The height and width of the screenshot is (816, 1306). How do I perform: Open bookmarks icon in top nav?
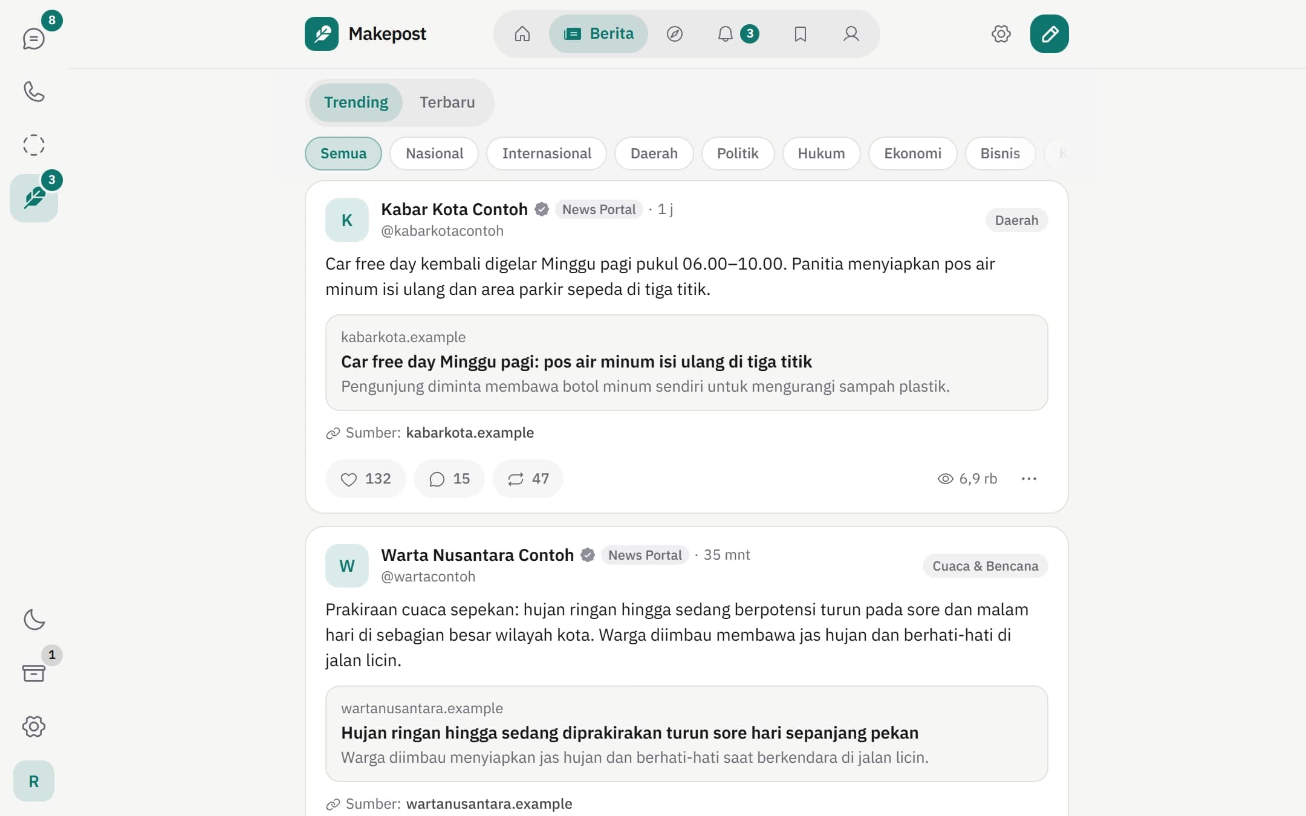click(x=801, y=34)
